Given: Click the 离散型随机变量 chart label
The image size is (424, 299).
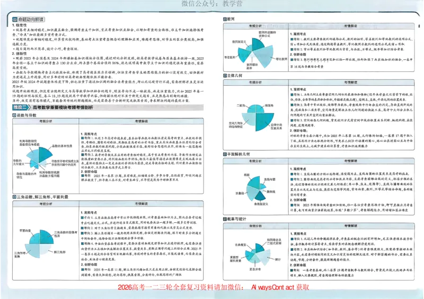Looking at the screenshot, I should pyautogui.click(x=235, y=259).
